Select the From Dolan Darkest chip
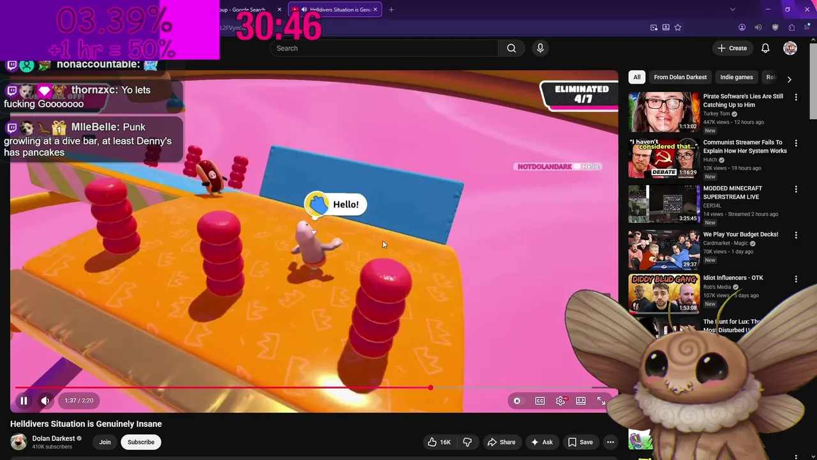The image size is (817, 460). point(680,77)
